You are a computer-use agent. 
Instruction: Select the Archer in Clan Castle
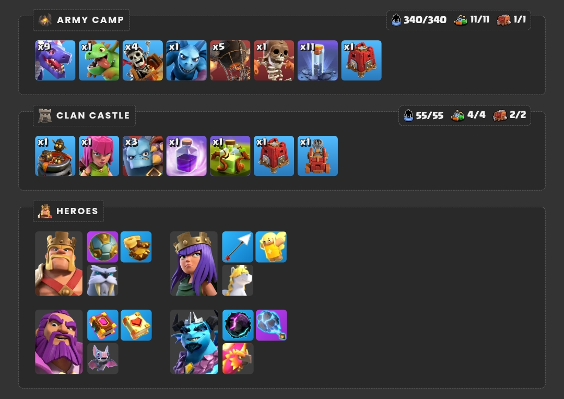pyautogui.click(x=99, y=156)
